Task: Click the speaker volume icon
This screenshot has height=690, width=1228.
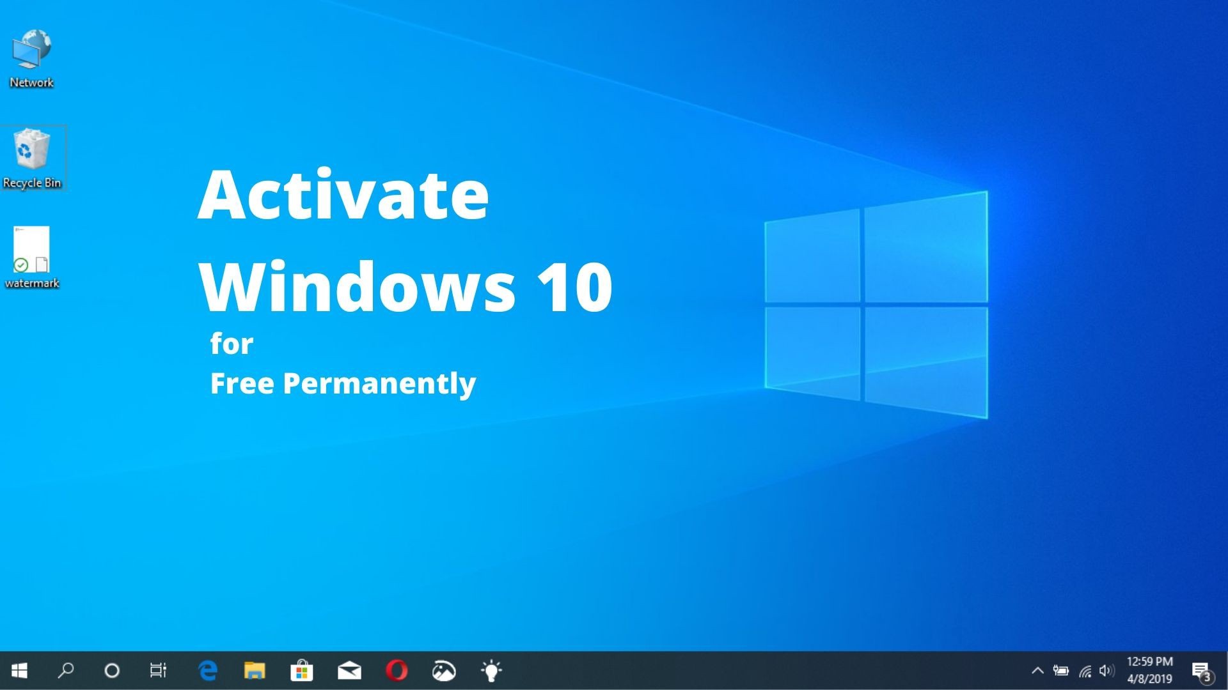Action: [1106, 670]
